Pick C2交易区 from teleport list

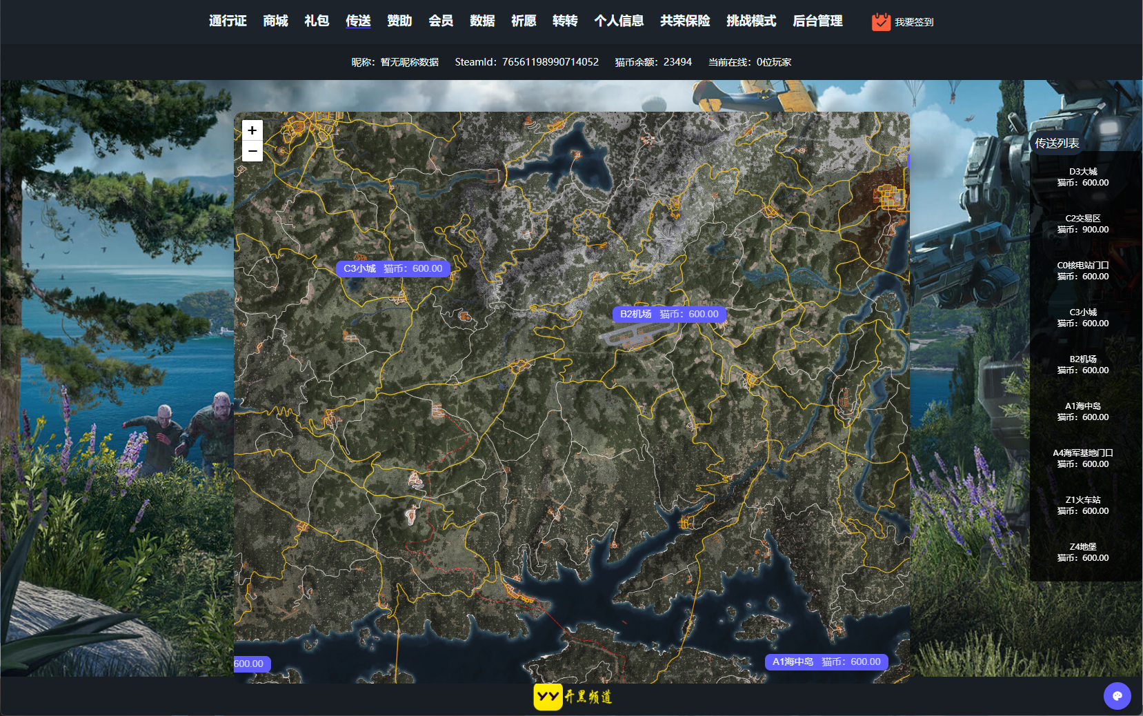(1083, 224)
